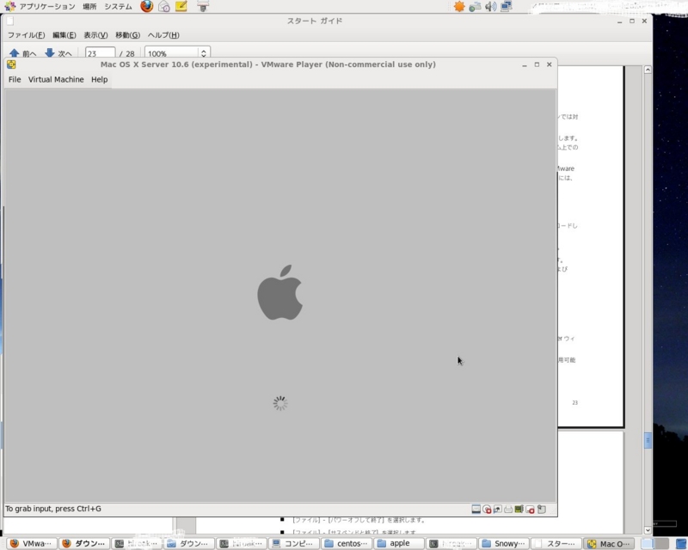Open 移動 menu in guide window

coord(127,35)
